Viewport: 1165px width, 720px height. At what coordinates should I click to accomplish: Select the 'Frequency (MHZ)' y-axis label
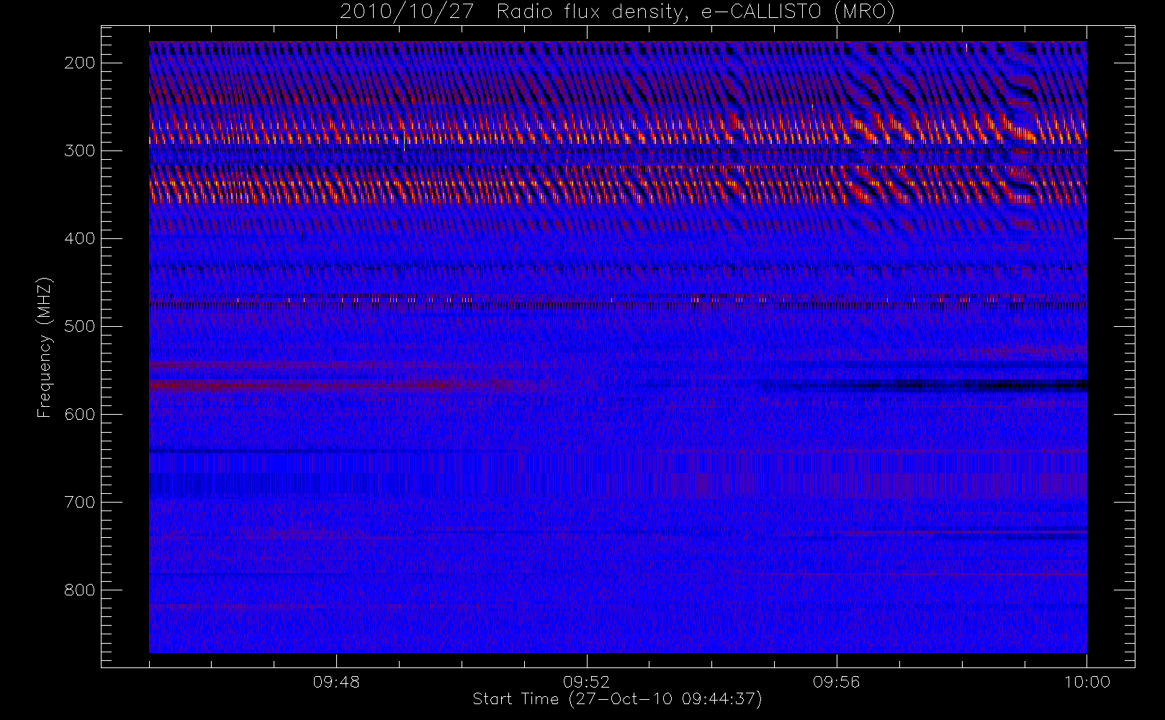point(45,347)
